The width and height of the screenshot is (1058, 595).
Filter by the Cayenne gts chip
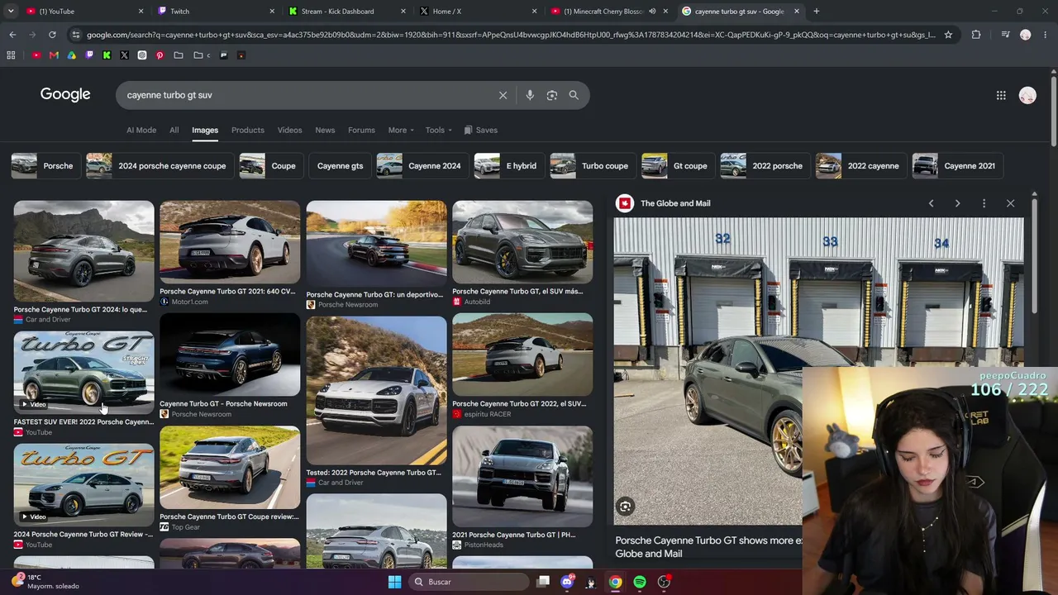click(341, 166)
